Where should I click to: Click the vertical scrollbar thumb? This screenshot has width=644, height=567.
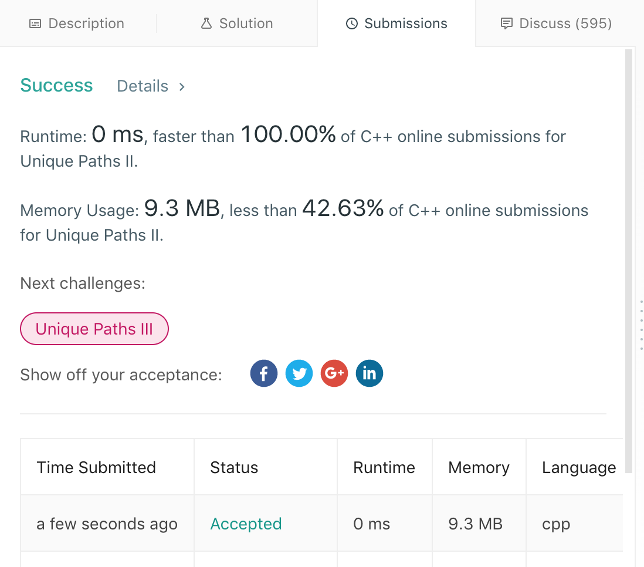[x=629, y=258]
